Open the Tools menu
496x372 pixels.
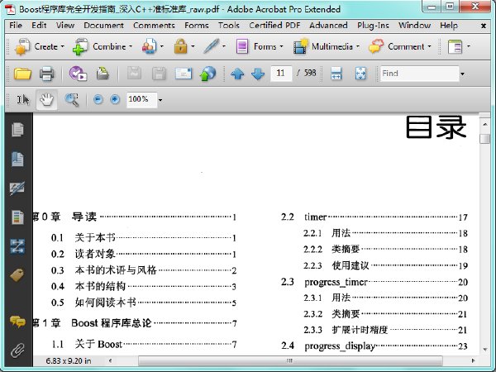point(229,26)
